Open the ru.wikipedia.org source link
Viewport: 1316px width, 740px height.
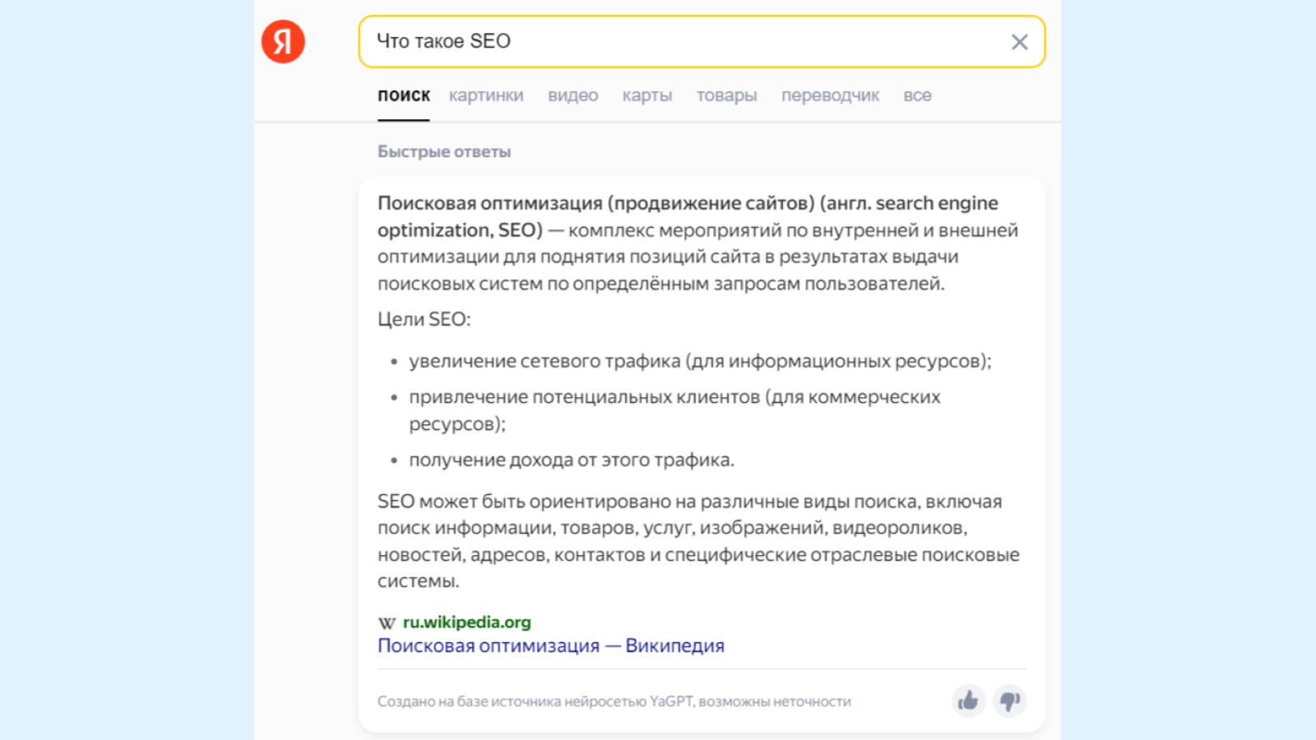466,622
